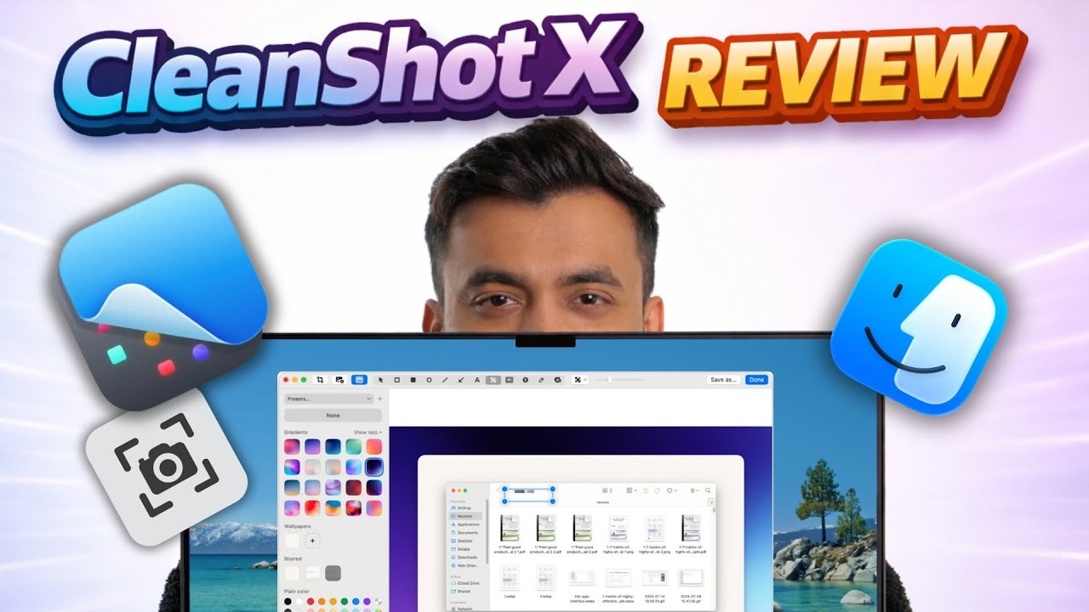This screenshot has height=612, width=1089.
Task: Pick the green plain color
Action: pos(345,602)
